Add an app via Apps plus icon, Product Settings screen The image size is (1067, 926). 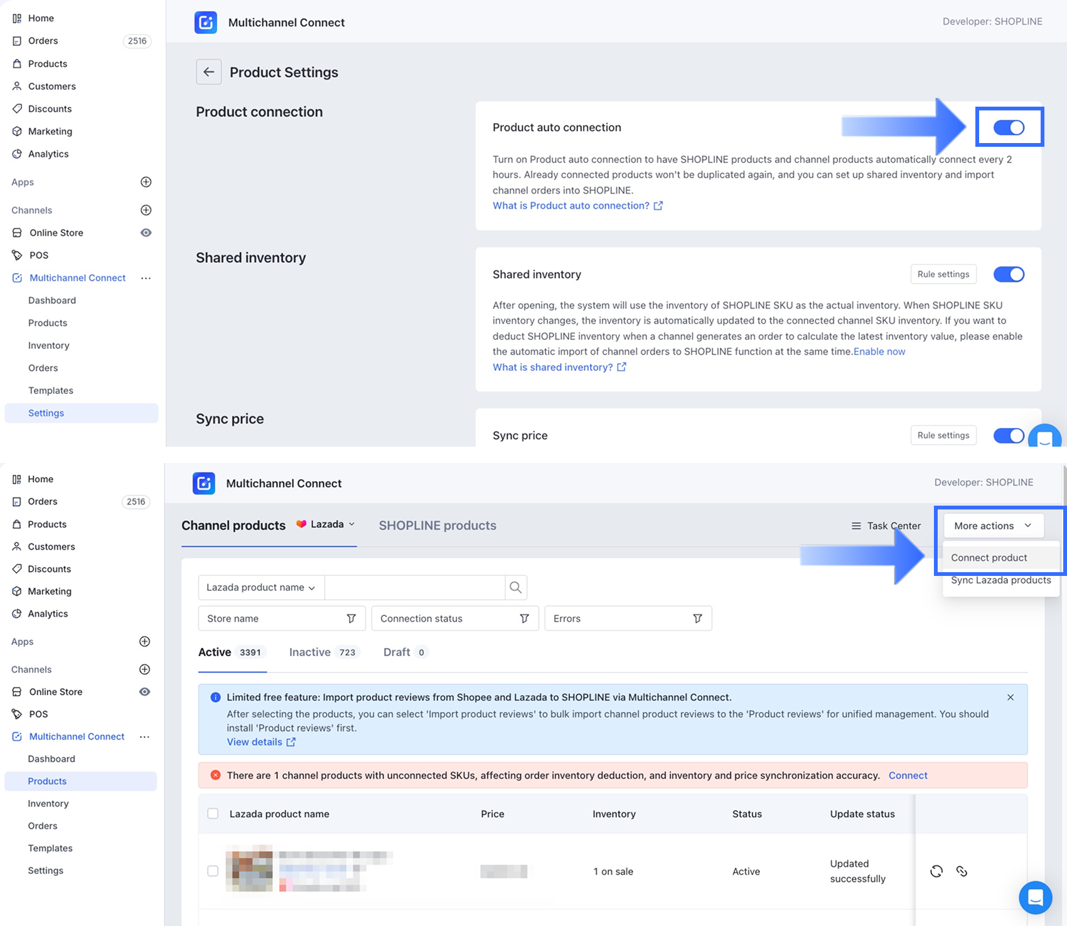146,182
